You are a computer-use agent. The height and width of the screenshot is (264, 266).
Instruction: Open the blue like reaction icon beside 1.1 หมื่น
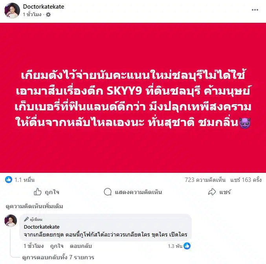coord(9,180)
